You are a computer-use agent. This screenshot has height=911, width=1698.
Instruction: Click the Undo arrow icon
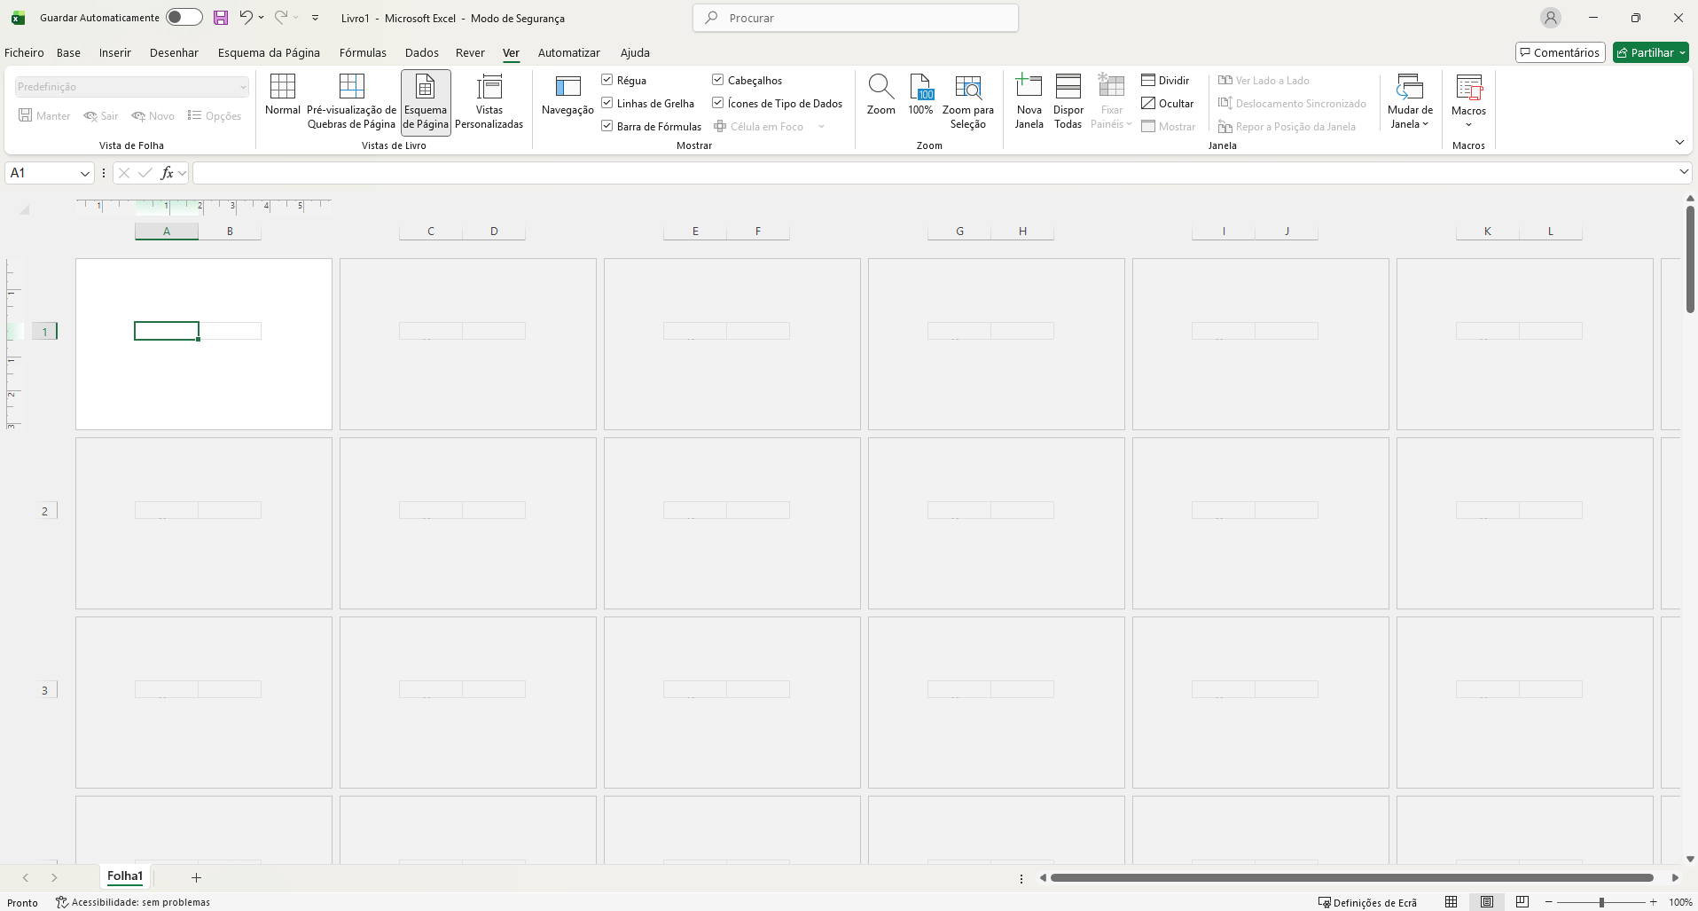tap(246, 17)
